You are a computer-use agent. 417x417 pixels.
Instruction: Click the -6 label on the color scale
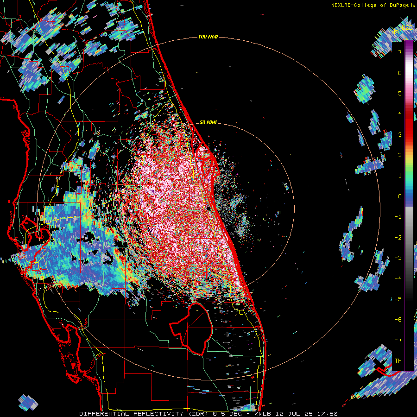click(x=398, y=320)
